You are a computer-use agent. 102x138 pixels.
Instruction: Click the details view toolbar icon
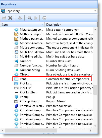click(x=44, y=18)
